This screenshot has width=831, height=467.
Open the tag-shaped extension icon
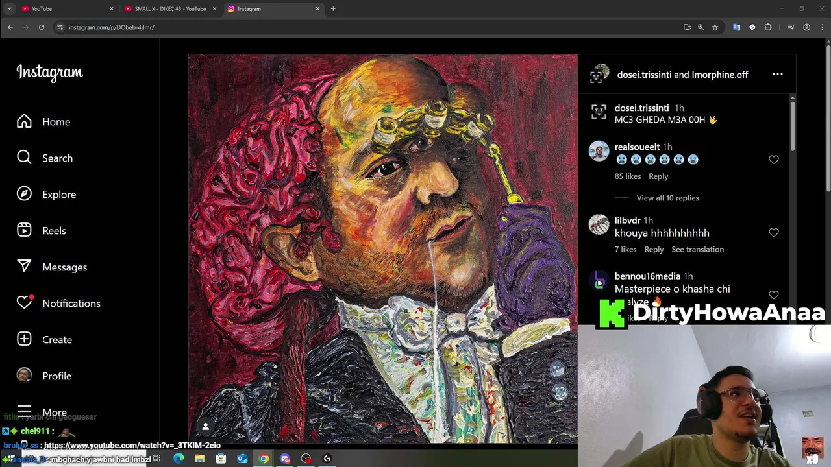[x=752, y=27]
